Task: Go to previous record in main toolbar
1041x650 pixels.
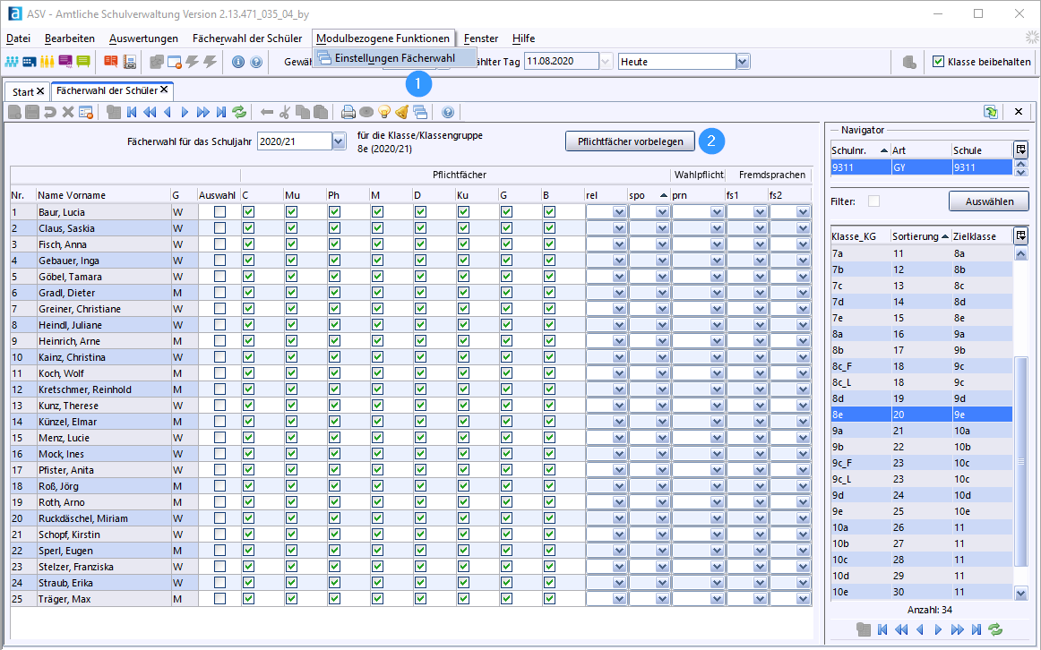Action: click(x=168, y=112)
